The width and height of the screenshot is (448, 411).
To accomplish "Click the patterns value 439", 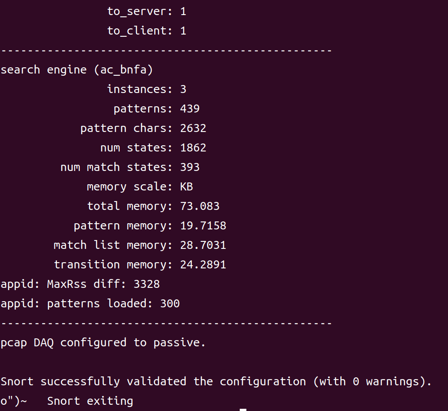I will point(190,109).
